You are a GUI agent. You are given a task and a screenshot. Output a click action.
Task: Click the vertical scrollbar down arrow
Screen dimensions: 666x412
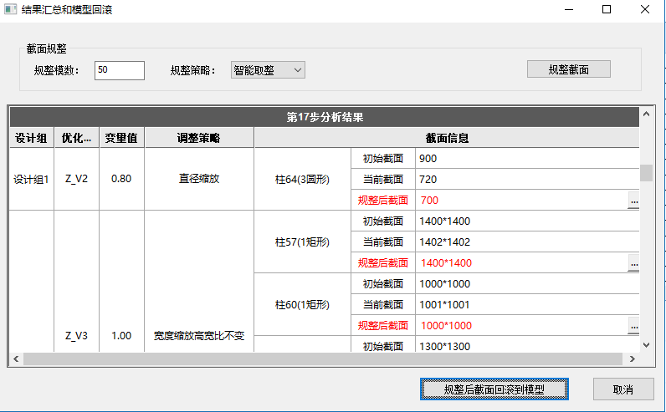646,343
